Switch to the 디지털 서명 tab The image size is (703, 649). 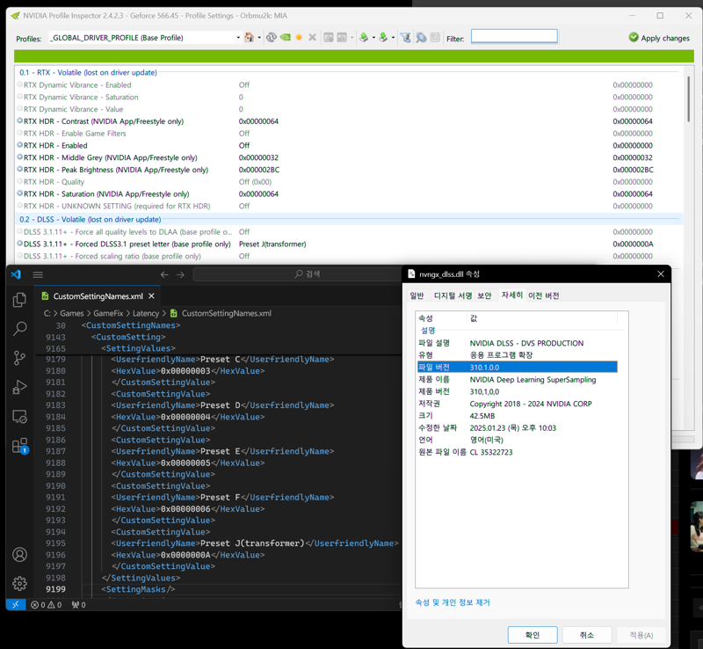[x=453, y=295]
